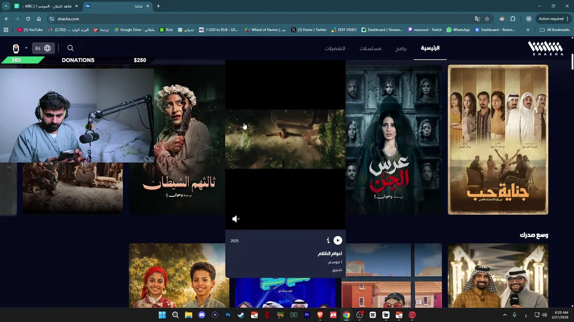574x322 pixels.
Task: Open the جناية حب poster
Action: pos(498,140)
